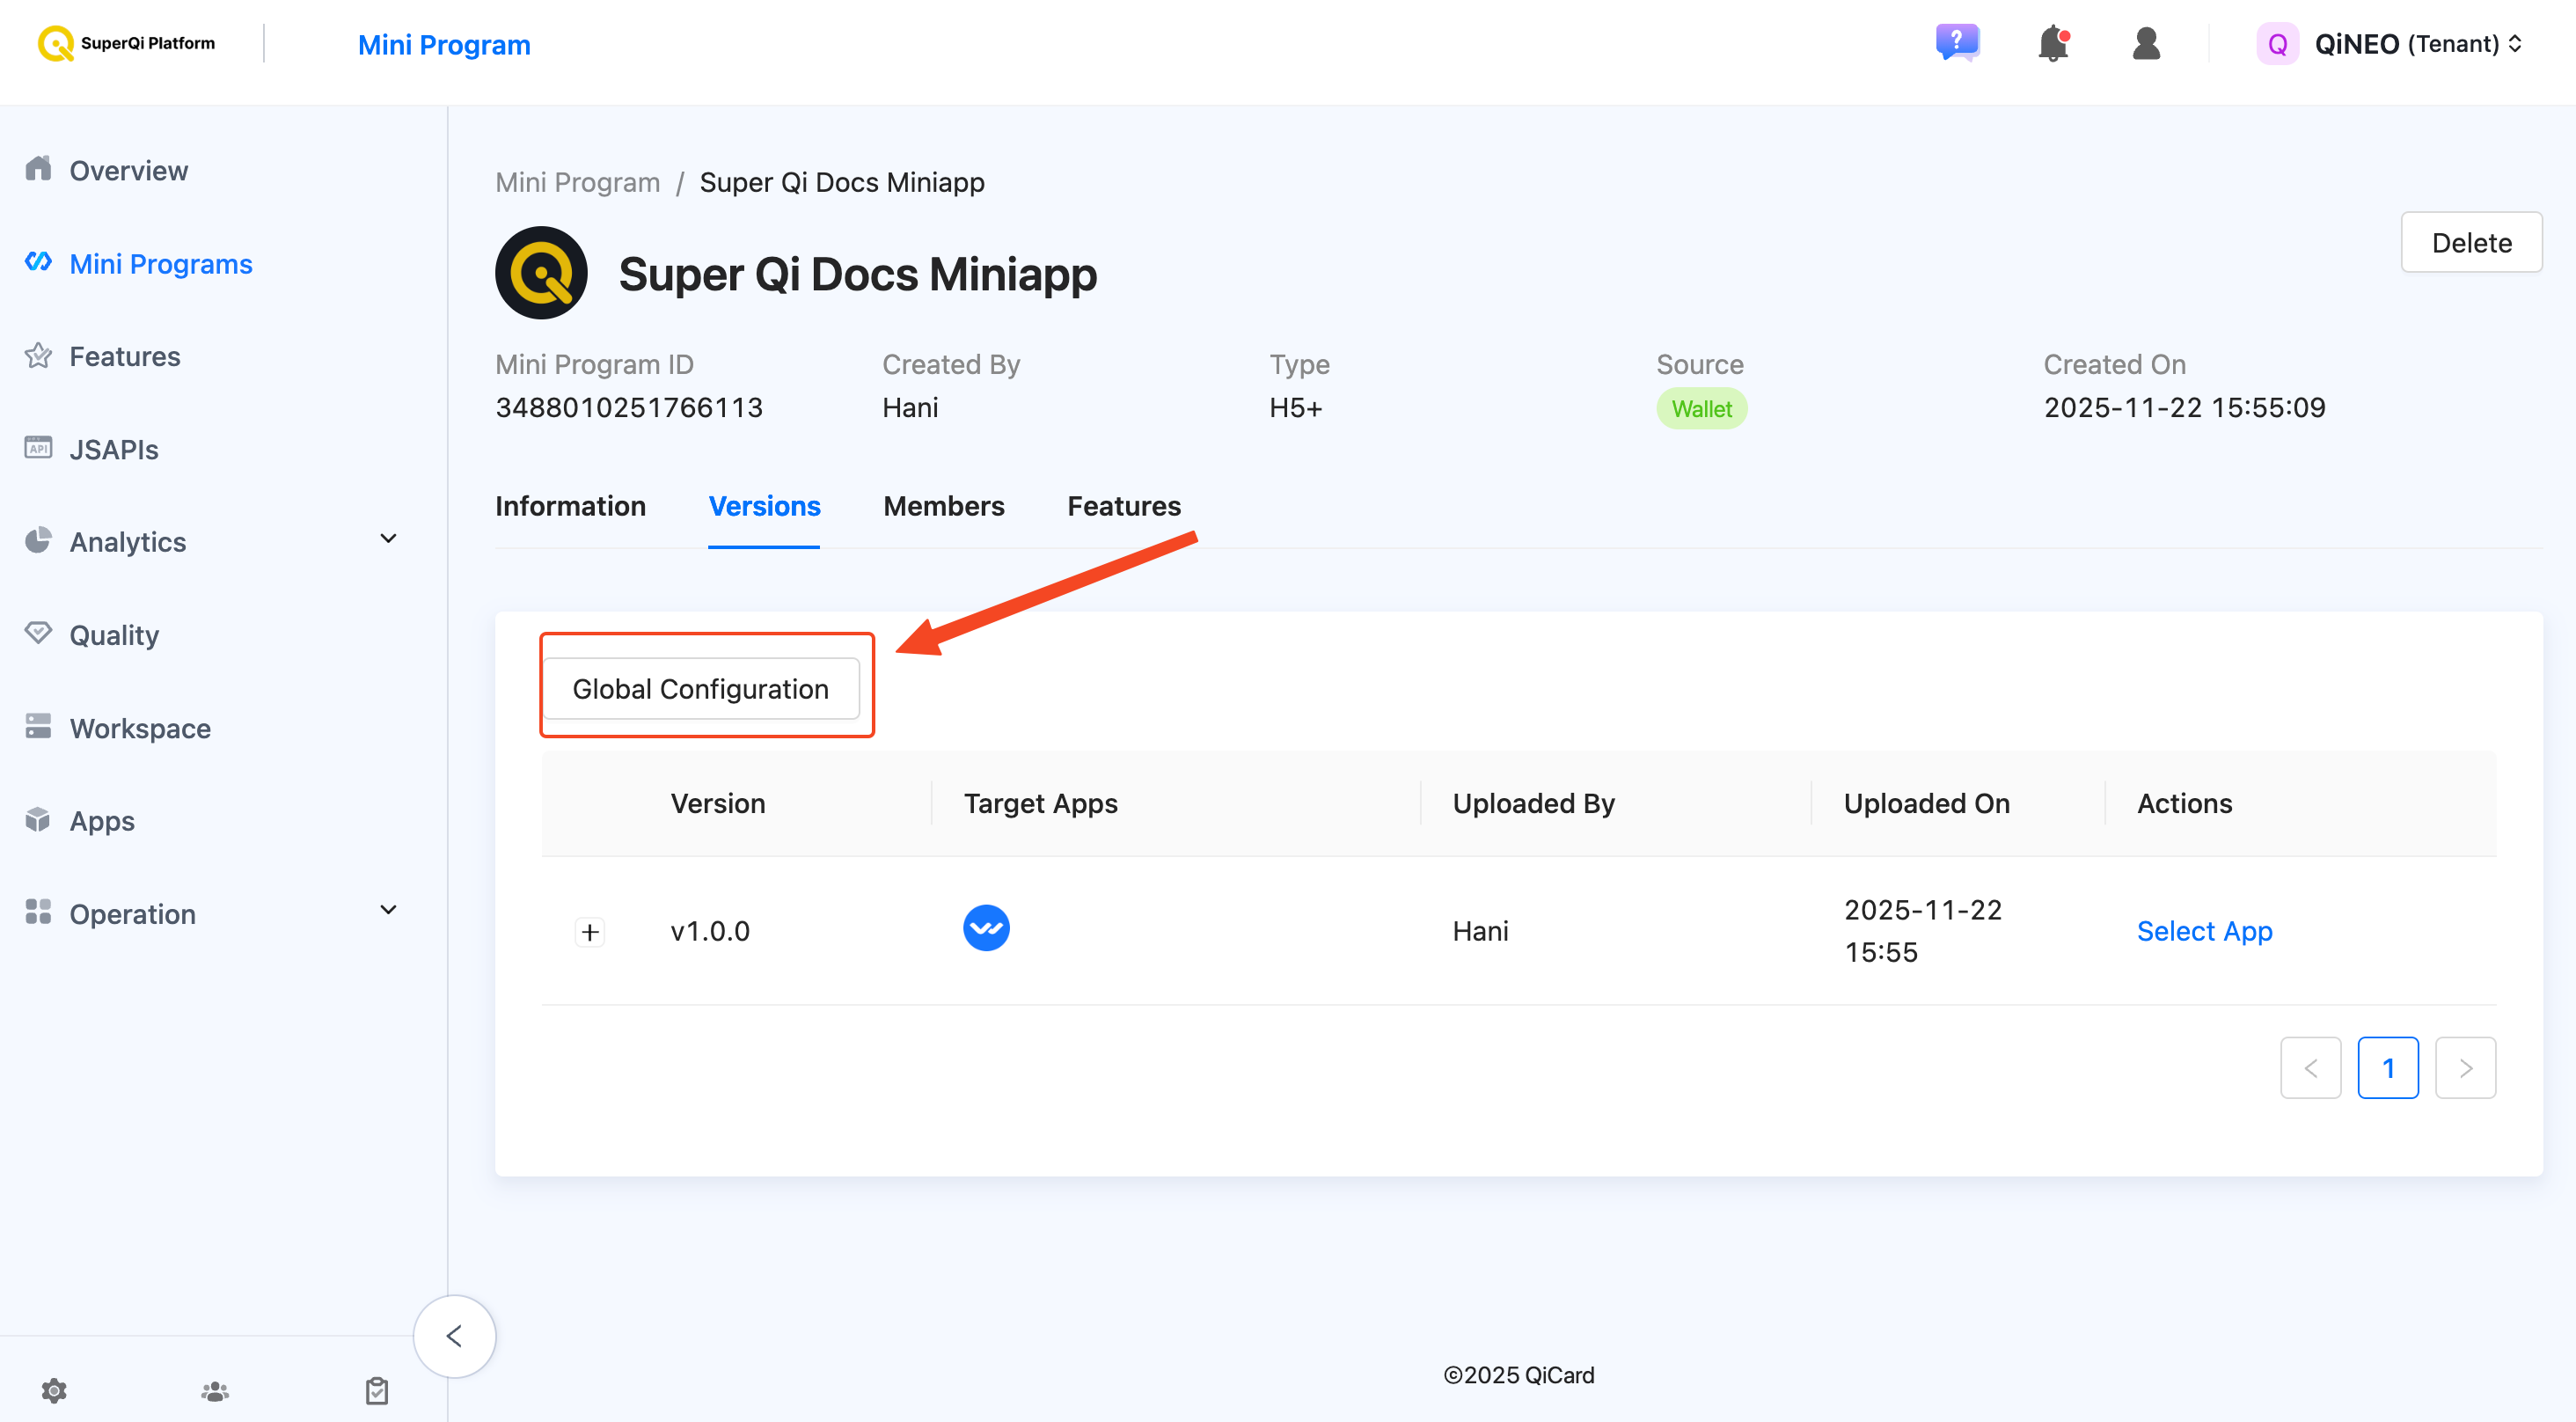Select the Versions tab

764,506
